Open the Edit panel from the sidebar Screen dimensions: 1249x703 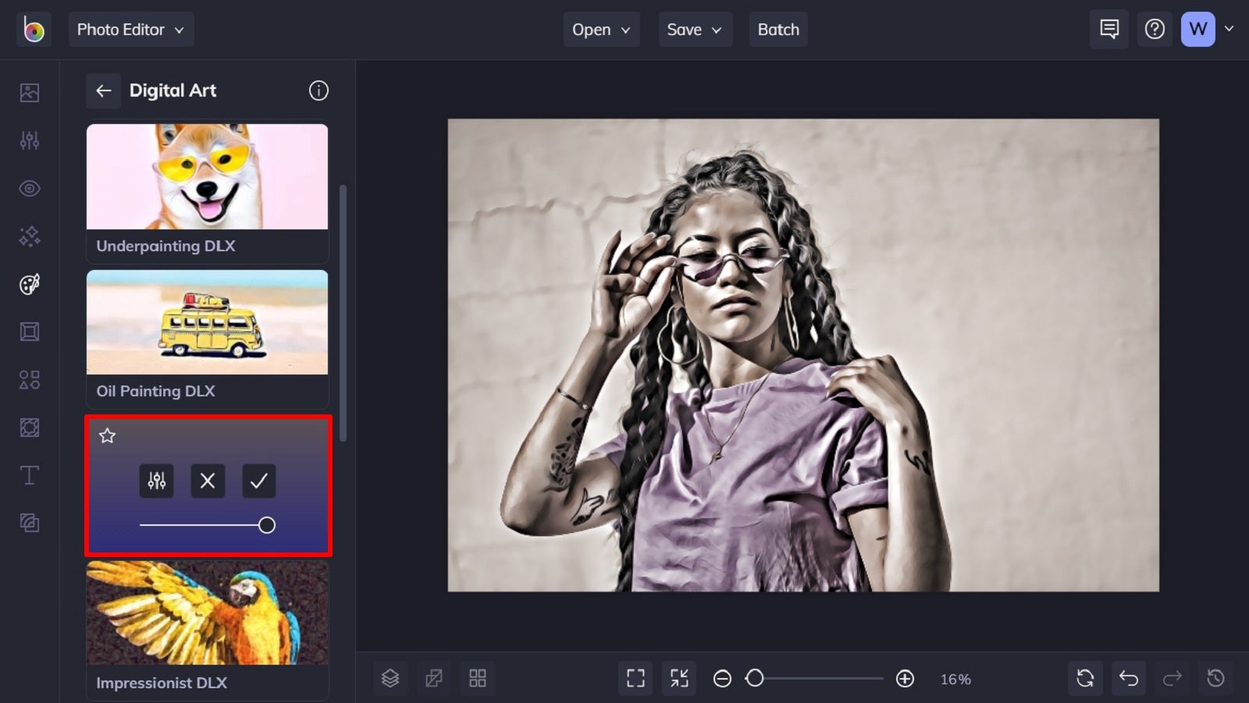click(x=29, y=140)
